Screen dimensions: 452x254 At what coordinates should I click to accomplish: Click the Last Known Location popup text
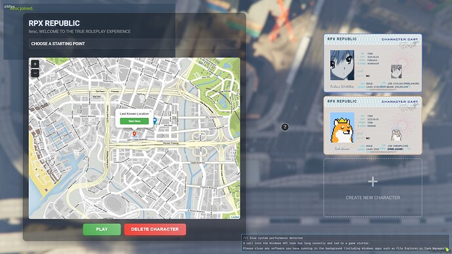(134, 114)
